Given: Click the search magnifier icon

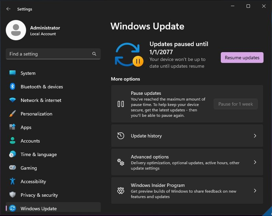Looking at the screenshot, I should click(x=94, y=54).
